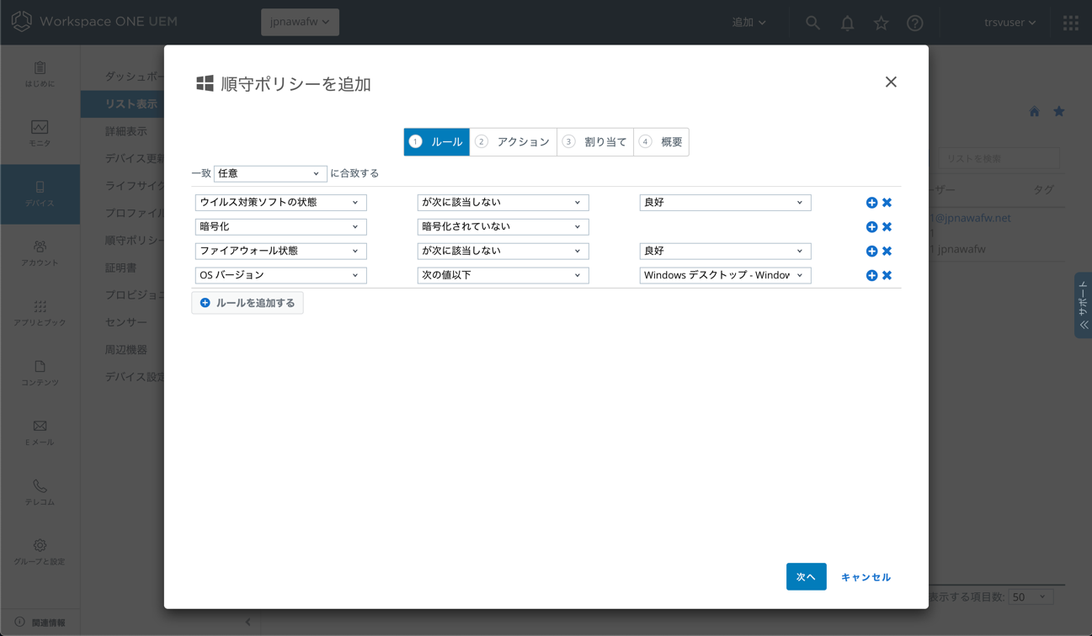Select デバイス in the sidebar
Screen dimensions: 1092x636
point(40,193)
